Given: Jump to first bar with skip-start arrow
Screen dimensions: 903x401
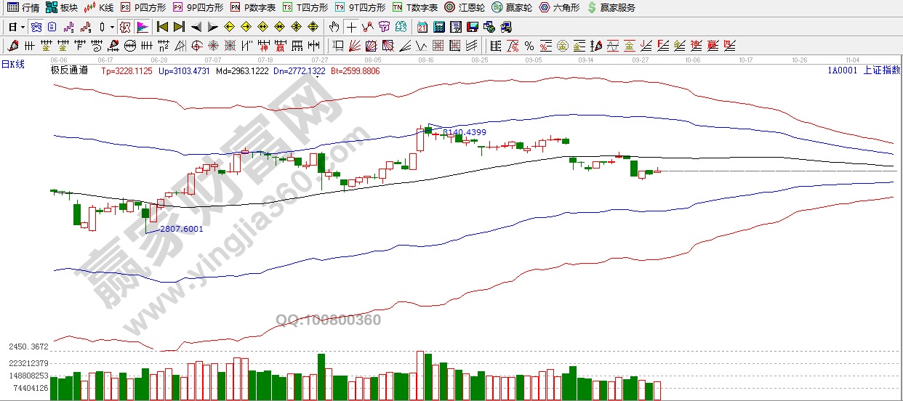Looking at the screenshot, I should pos(162,28).
